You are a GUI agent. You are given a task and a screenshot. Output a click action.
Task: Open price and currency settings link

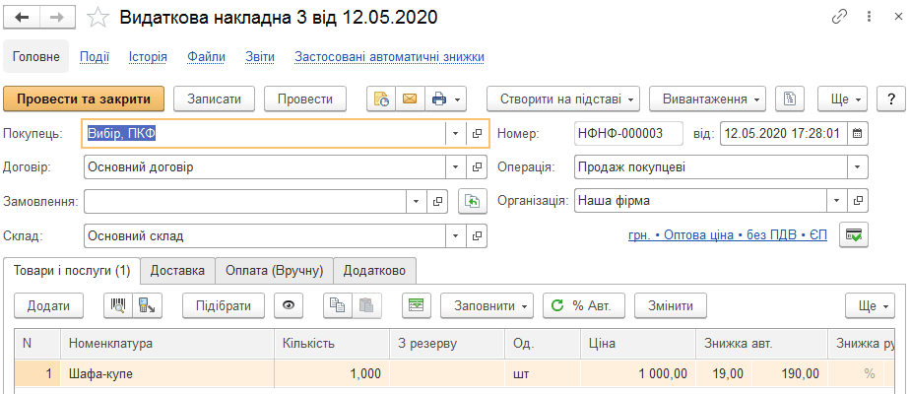[728, 235]
